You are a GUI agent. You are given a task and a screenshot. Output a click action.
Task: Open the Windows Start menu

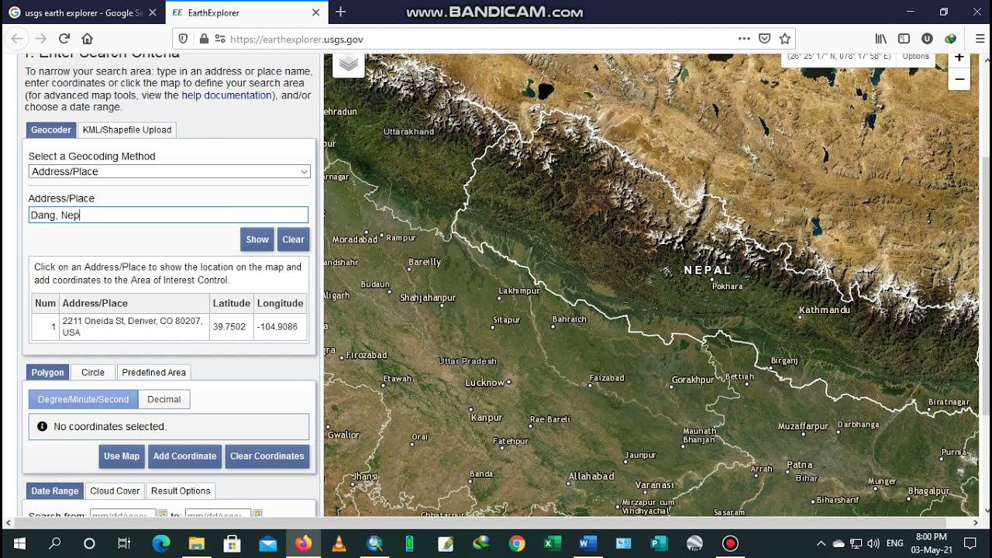point(19,543)
